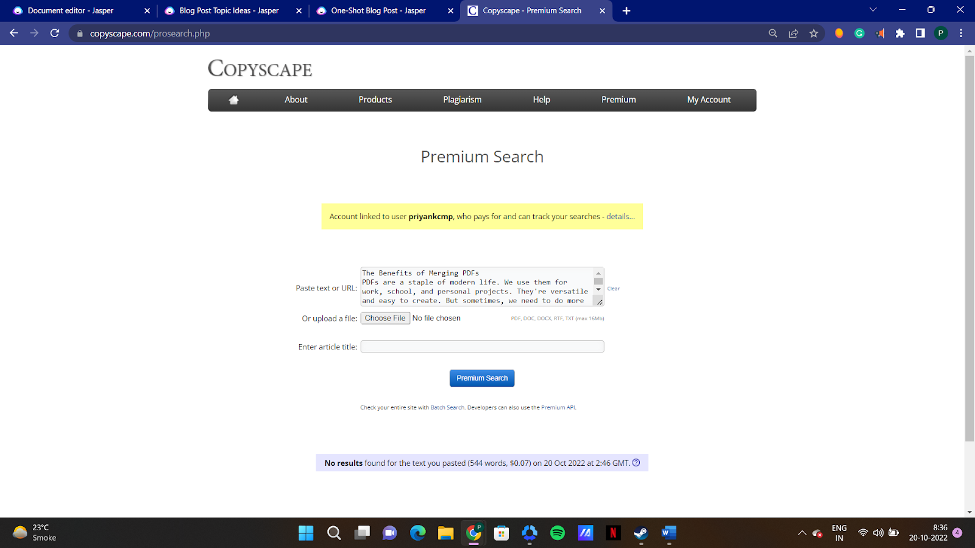Share this page using address bar icon

[x=793, y=33]
